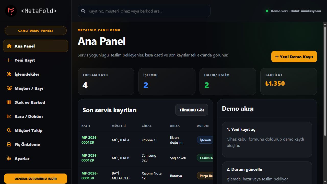This screenshot has width=327, height=184.
Task: Click the MÜŞTERİ B. cell
Action: 121,158
